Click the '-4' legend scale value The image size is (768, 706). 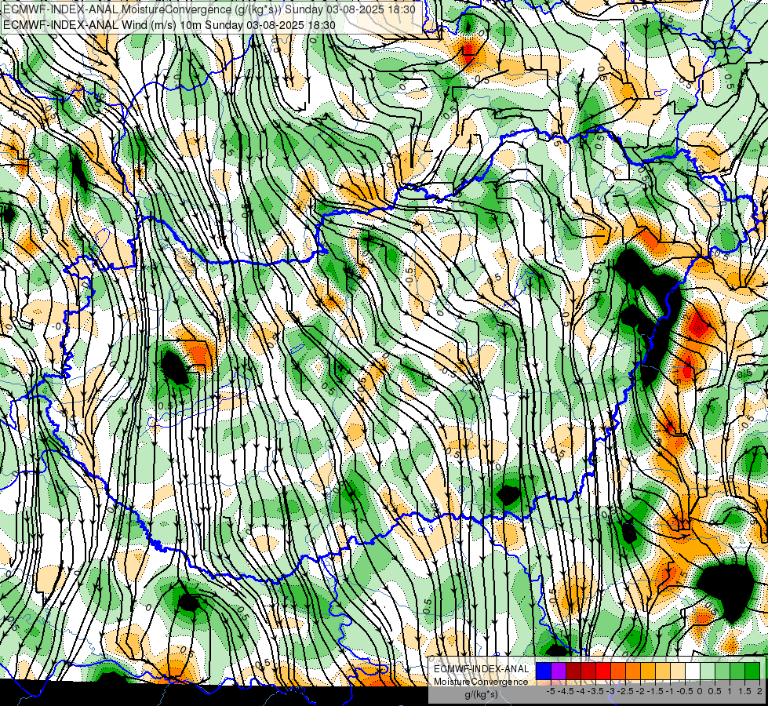(x=581, y=691)
